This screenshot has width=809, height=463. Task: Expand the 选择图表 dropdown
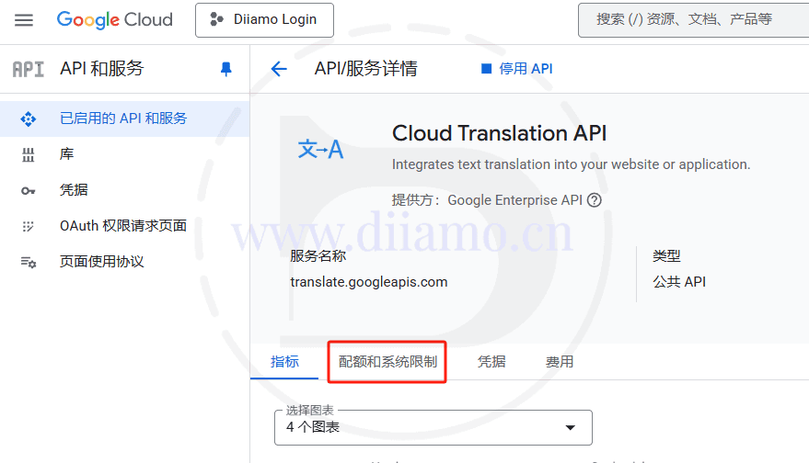coord(433,427)
